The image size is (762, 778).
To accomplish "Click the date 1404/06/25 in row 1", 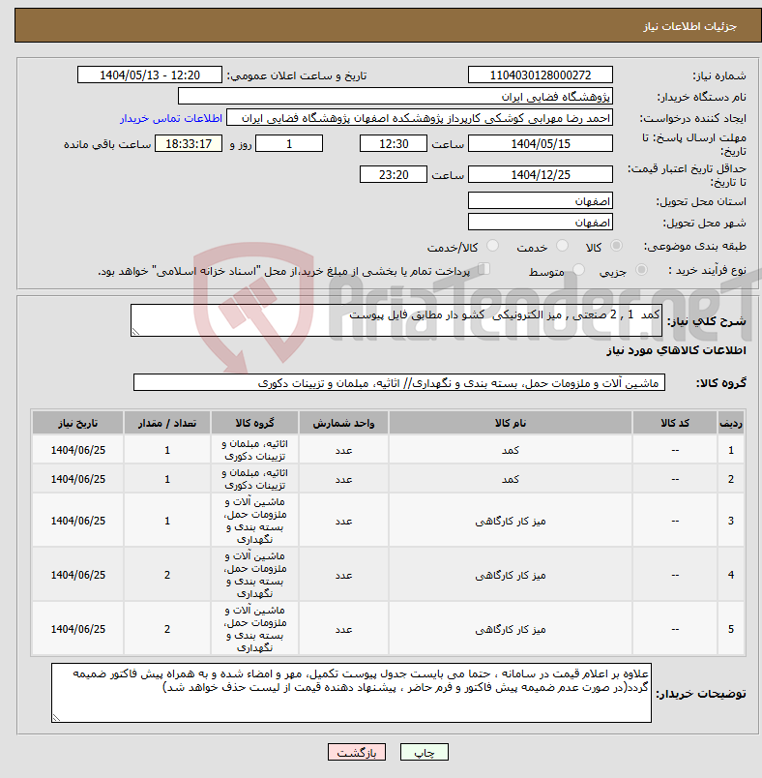I will [77, 450].
